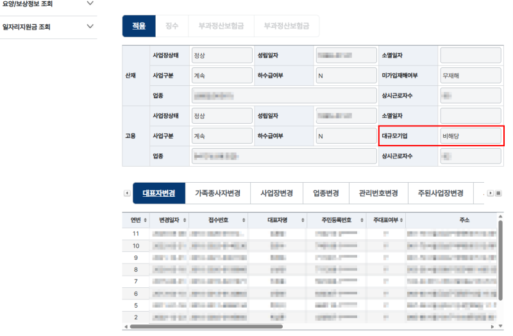Viewport: 513px width, 336px height.
Task: Click the tab strip right scroll arrow icon
Action: click(x=490, y=194)
